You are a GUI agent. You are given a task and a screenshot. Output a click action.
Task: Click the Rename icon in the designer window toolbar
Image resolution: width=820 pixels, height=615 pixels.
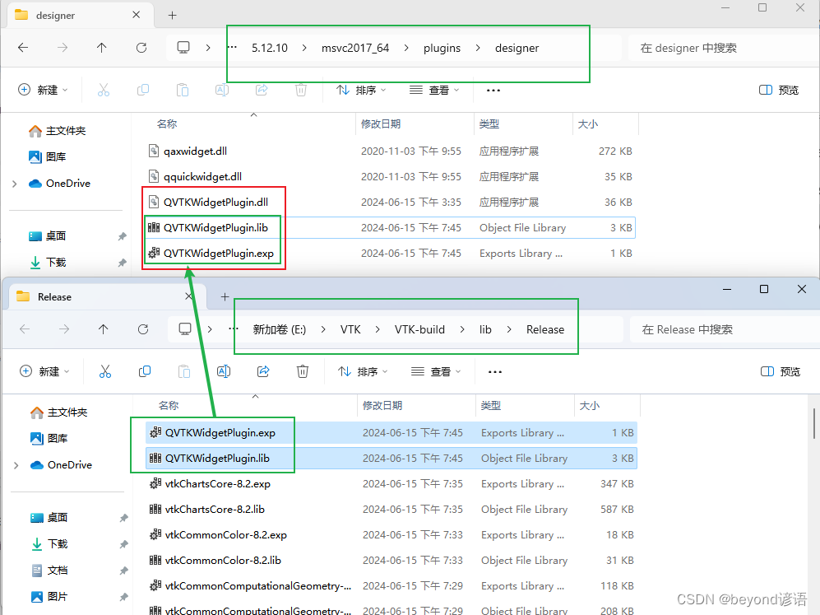pyautogui.click(x=222, y=90)
